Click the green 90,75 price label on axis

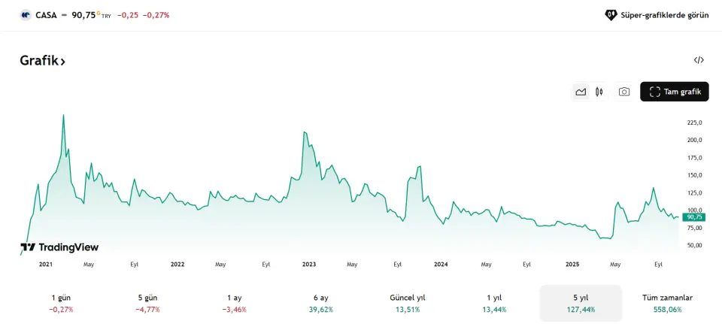693,217
